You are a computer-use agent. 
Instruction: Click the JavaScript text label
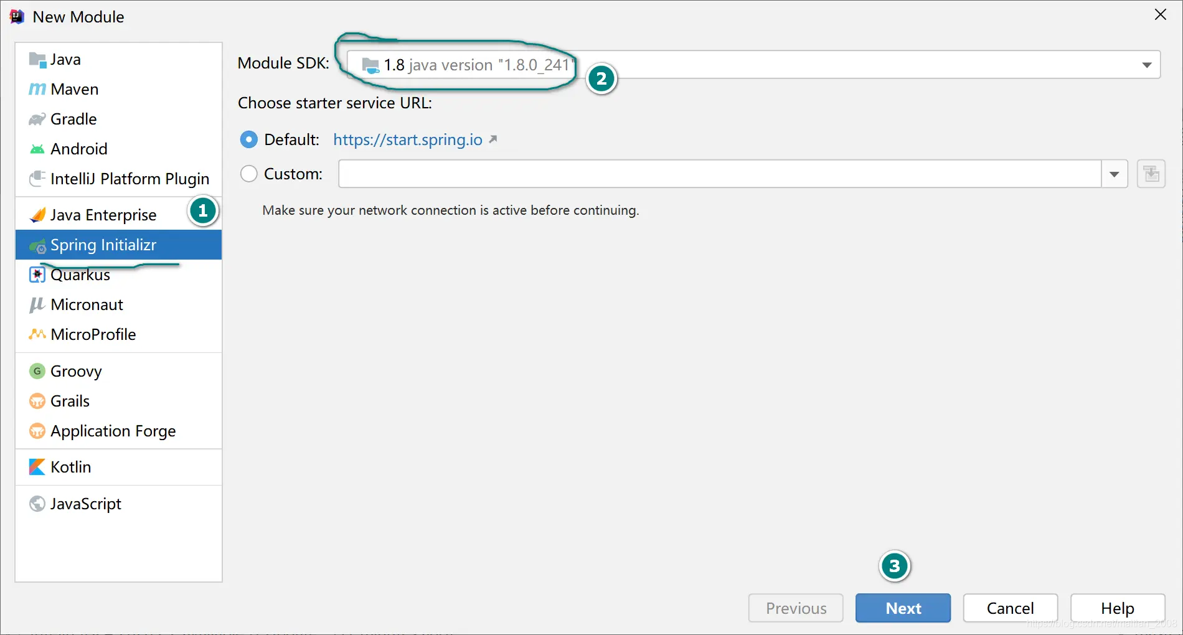(86, 504)
